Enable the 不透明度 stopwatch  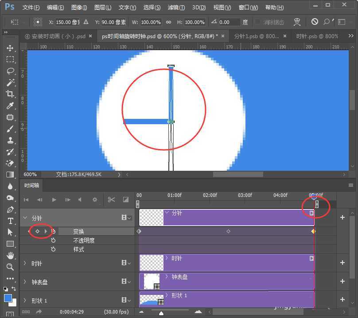(x=53, y=240)
